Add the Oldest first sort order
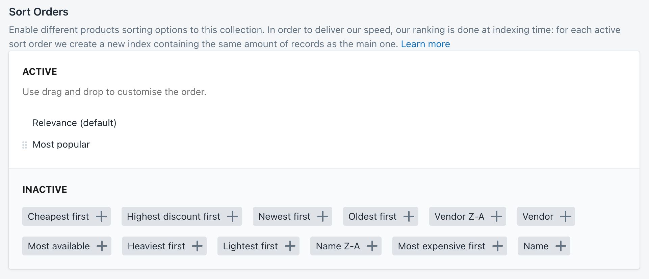 [409, 216]
